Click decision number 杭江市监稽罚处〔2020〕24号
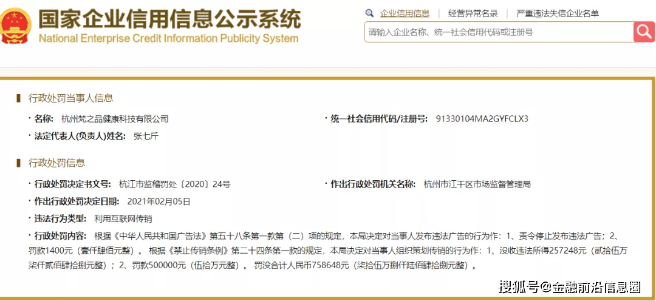This screenshot has height=301, width=656. (175, 184)
